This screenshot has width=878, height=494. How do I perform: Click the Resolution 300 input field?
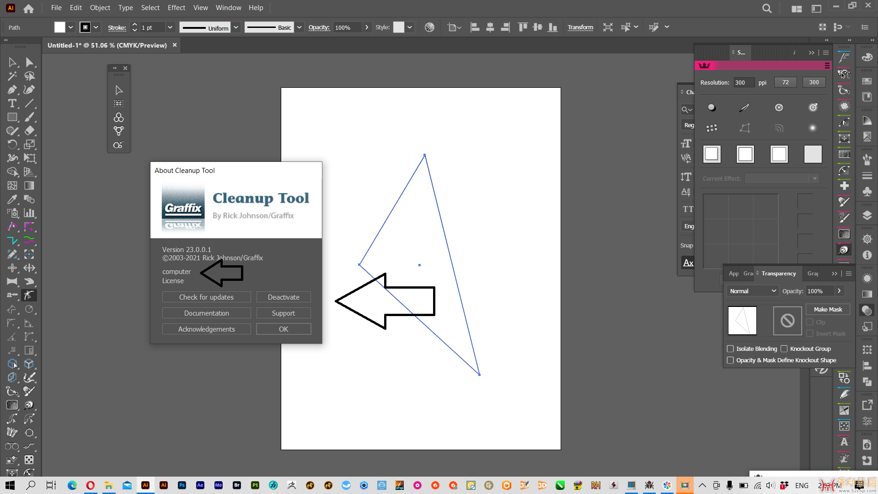[x=744, y=82]
